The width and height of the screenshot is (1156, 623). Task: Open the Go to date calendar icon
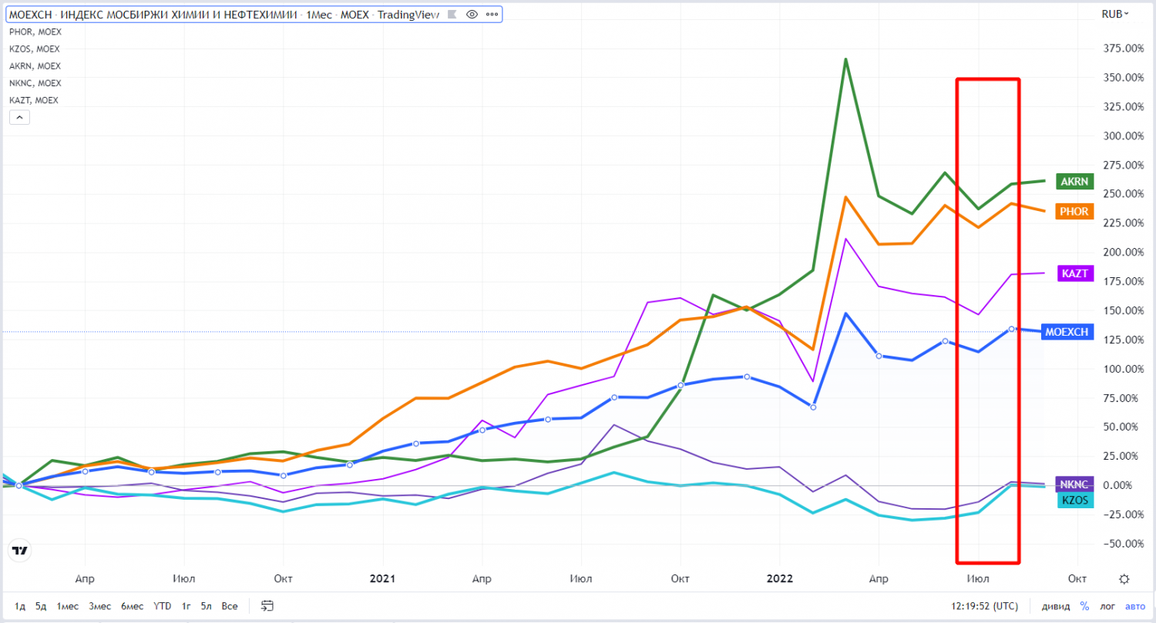pyautogui.click(x=267, y=606)
